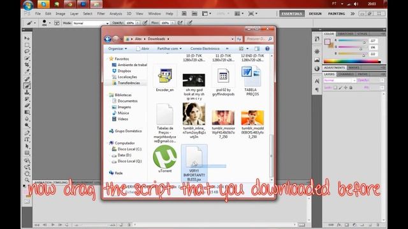This screenshot has width=408, height=229.
Task: Open the brush Mode dropdown
Action: pyautogui.click(x=91, y=23)
